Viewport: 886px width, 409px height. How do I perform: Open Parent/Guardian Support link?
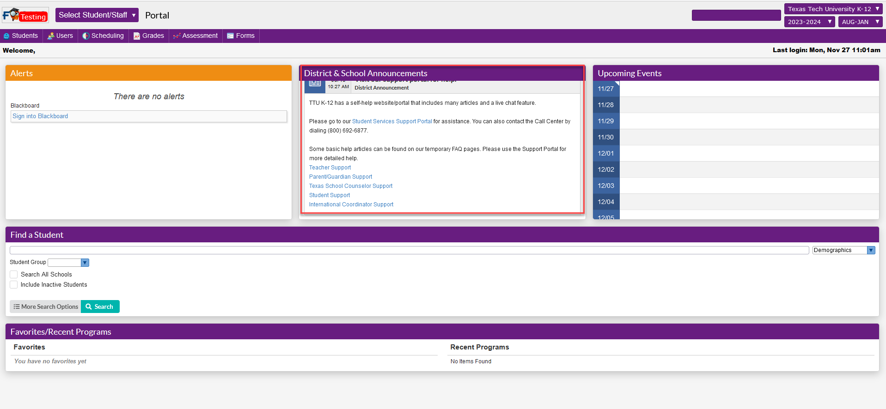tap(341, 177)
